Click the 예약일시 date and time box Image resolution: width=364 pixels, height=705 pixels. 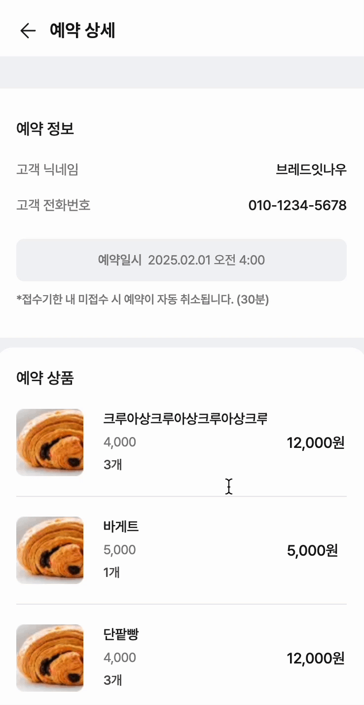click(x=182, y=260)
